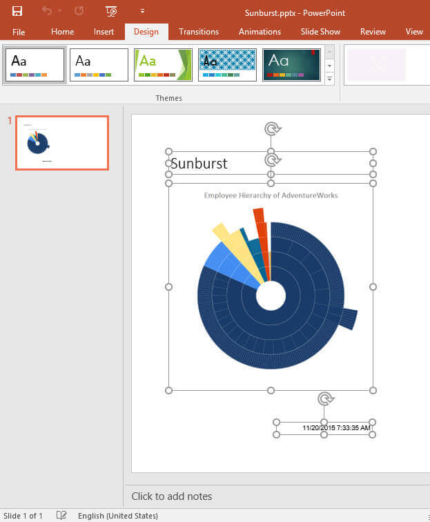The image size is (430, 522).
Task: Start presentation from beginning icon
Action: click(111, 11)
